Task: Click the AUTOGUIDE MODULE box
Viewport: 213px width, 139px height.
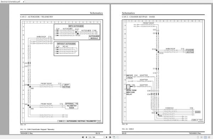Action: point(94,37)
